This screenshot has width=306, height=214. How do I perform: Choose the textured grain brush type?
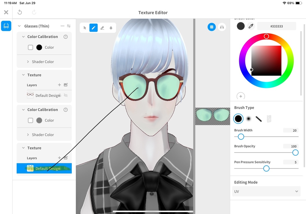(269, 119)
